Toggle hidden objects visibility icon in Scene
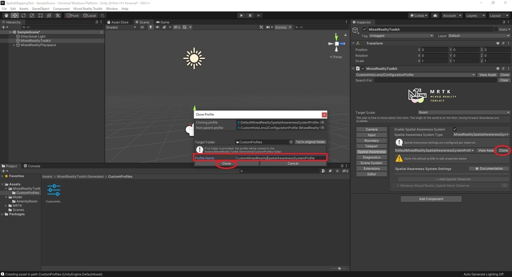Image resolution: width=512 pixels, height=277 pixels. [x=176, y=27]
